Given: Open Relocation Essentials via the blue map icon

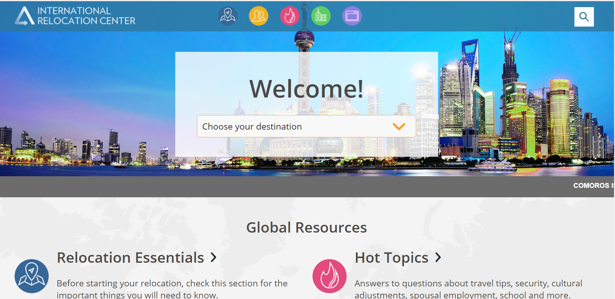Looking at the screenshot, I should tap(228, 16).
